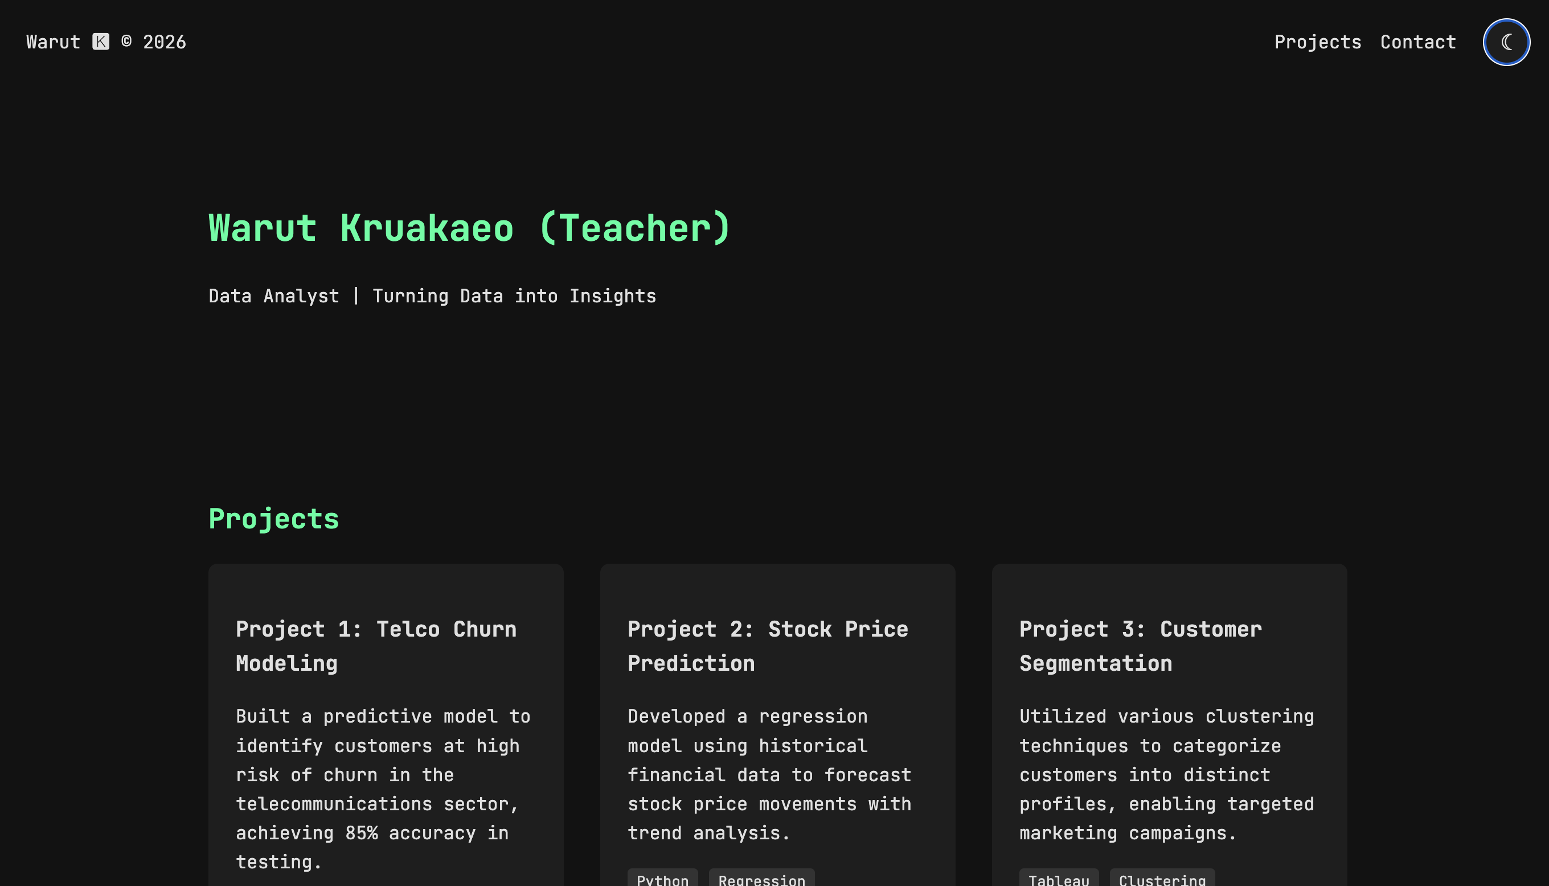Select the Python tag
The height and width of the screenshot is (886, 1549).
(662, 879)
